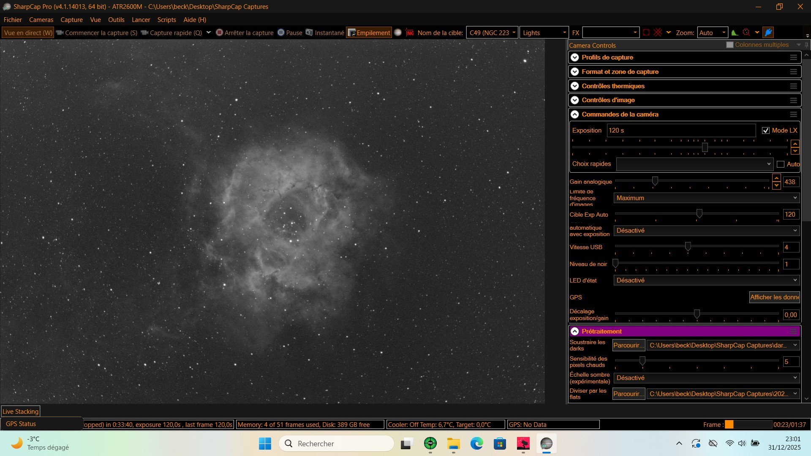Click Parcourir button for Soustraire les darks
Screen dimensions: 811x456
click(x=629, y=345)
